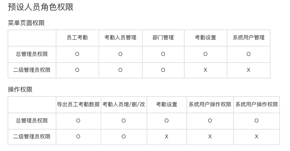Click the 预设人员角色权限 page title
290x151 pixels.
tap(41, 7)
